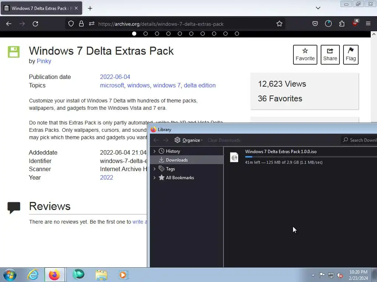Click the Library back arrow
Screen dimensions: 377x282
click(156, 140)
